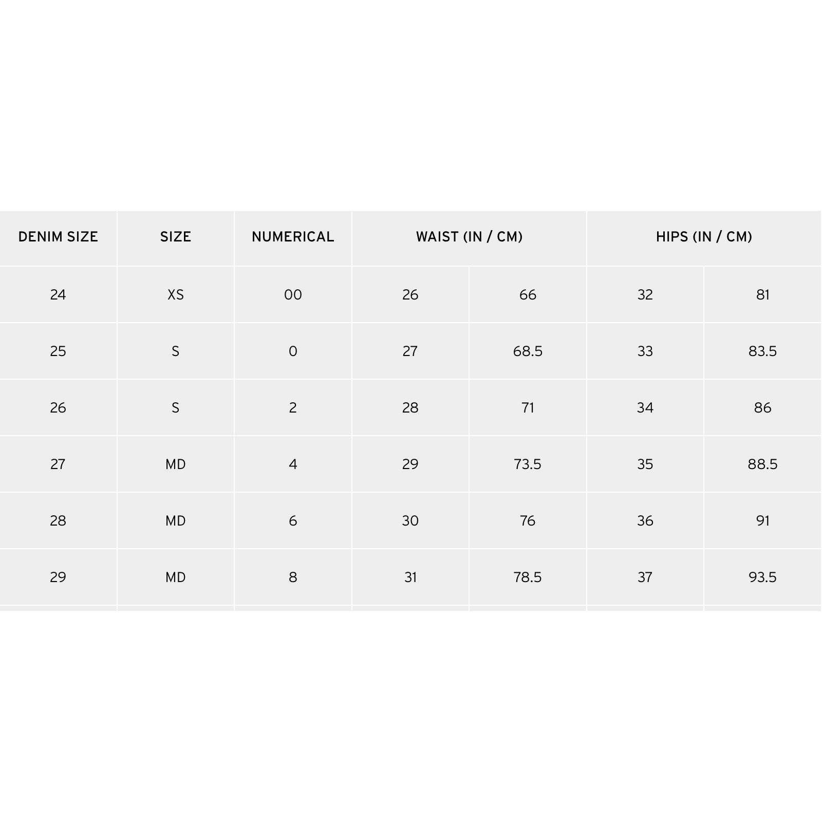This screenshot has height=822, width=822.
Task: Select numerical size 8 cell
Action: (293, 577)
